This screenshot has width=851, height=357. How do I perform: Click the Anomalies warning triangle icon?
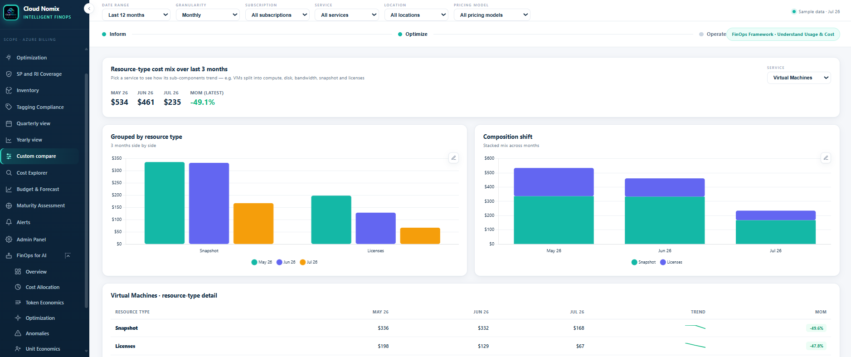[x=18, y=333]
